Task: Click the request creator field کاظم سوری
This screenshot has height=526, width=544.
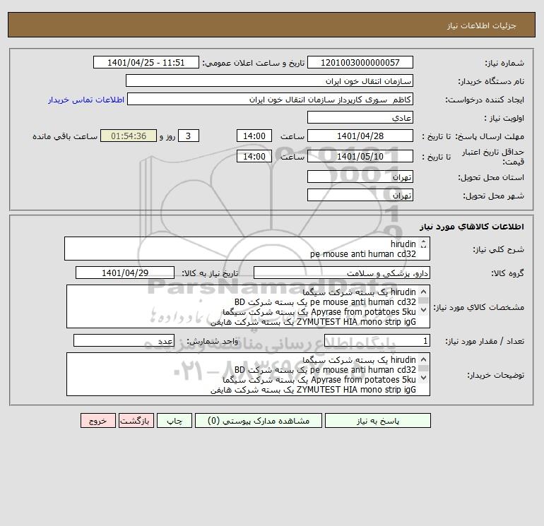Action: pyautogui.click(x=271, y=99)
